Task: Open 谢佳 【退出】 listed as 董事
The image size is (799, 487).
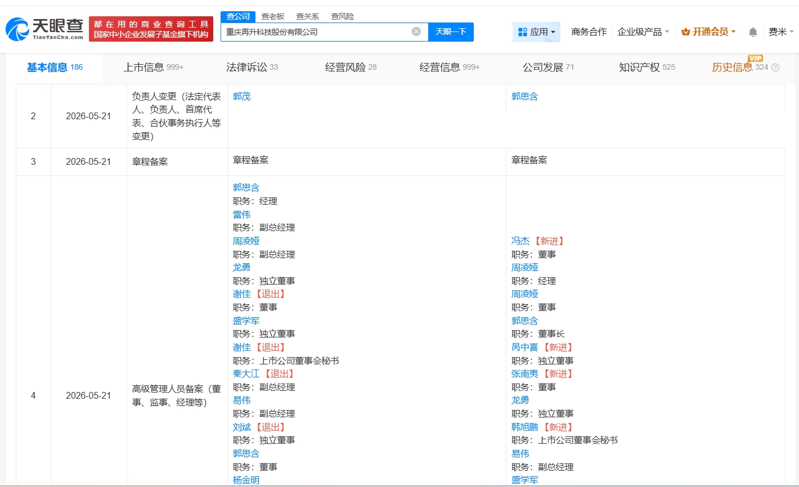Action: (x=242, y=294)
